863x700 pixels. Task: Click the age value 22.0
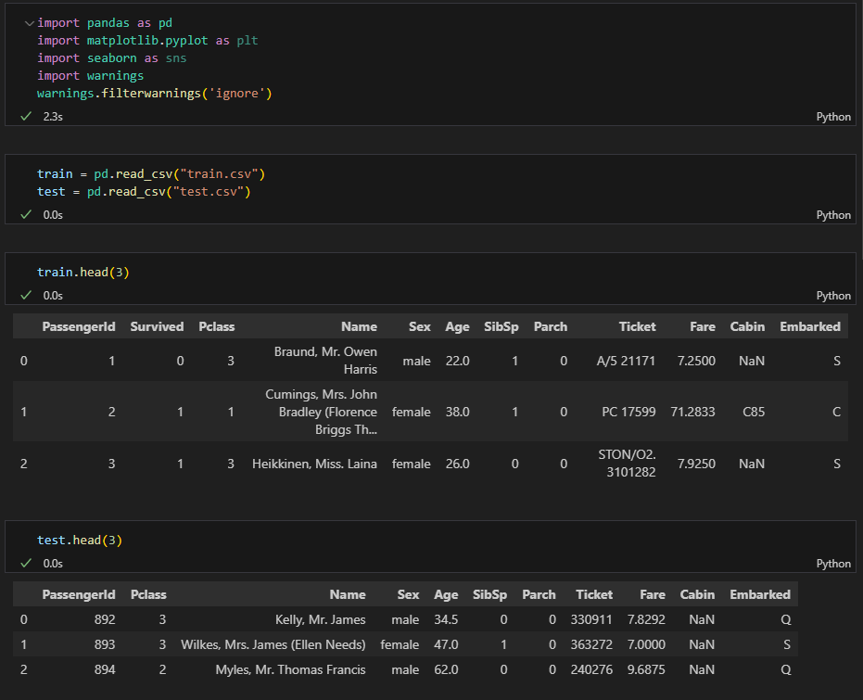[x=457, y=361]
